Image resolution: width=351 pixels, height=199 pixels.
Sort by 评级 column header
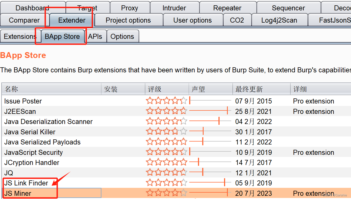[167, 89]
